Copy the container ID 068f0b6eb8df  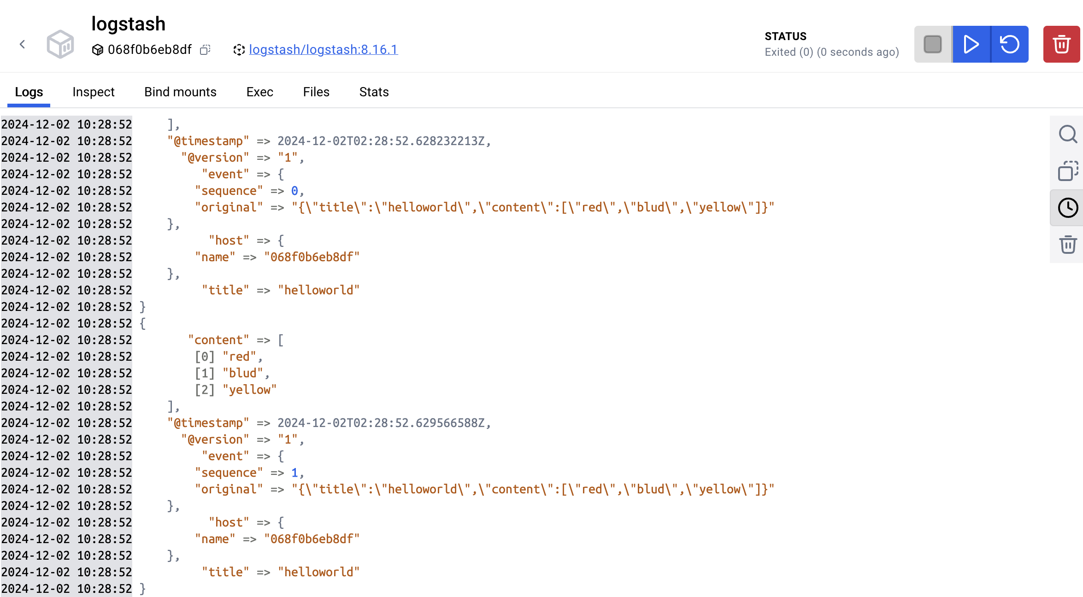point(205,50)
